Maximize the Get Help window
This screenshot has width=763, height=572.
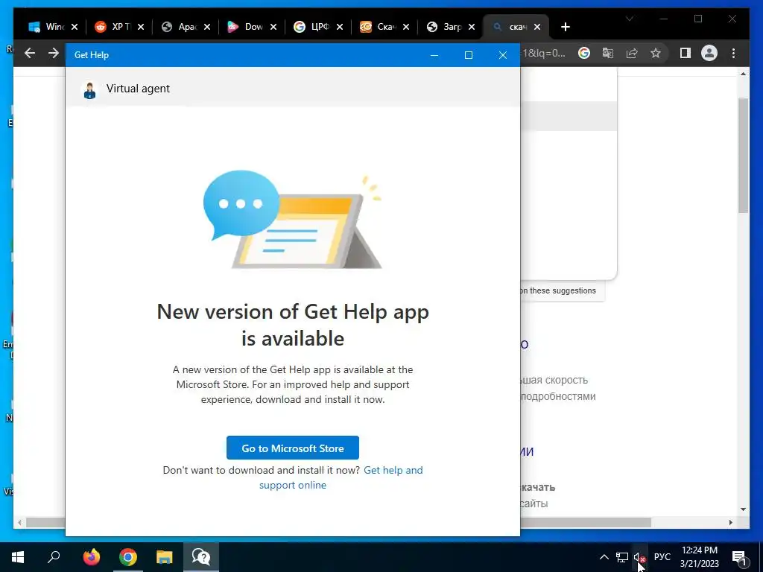pyautogui.click(x=469, y=55)
